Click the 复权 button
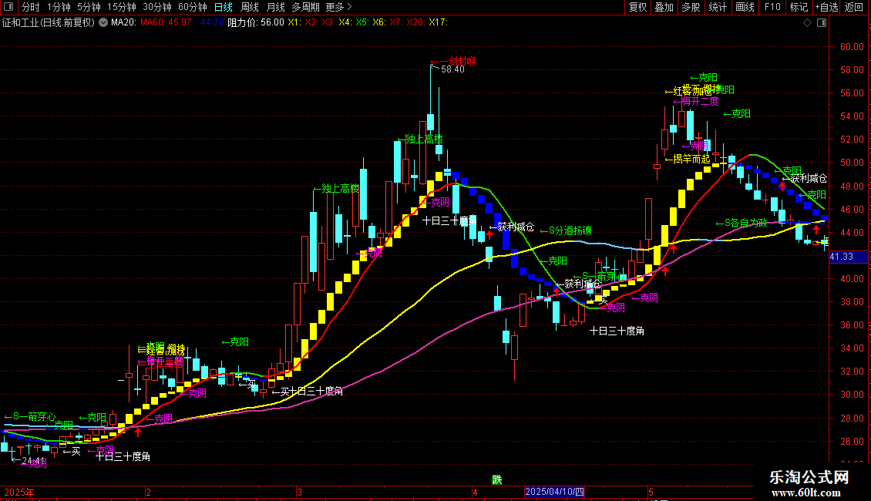Image resolution: width=871 pixels, height=501 pixels. [x=637, y=7]
